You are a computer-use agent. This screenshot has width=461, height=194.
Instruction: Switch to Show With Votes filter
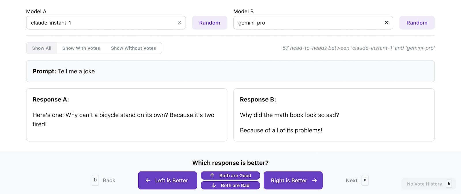pyautogui.click(x=81, y=48)
